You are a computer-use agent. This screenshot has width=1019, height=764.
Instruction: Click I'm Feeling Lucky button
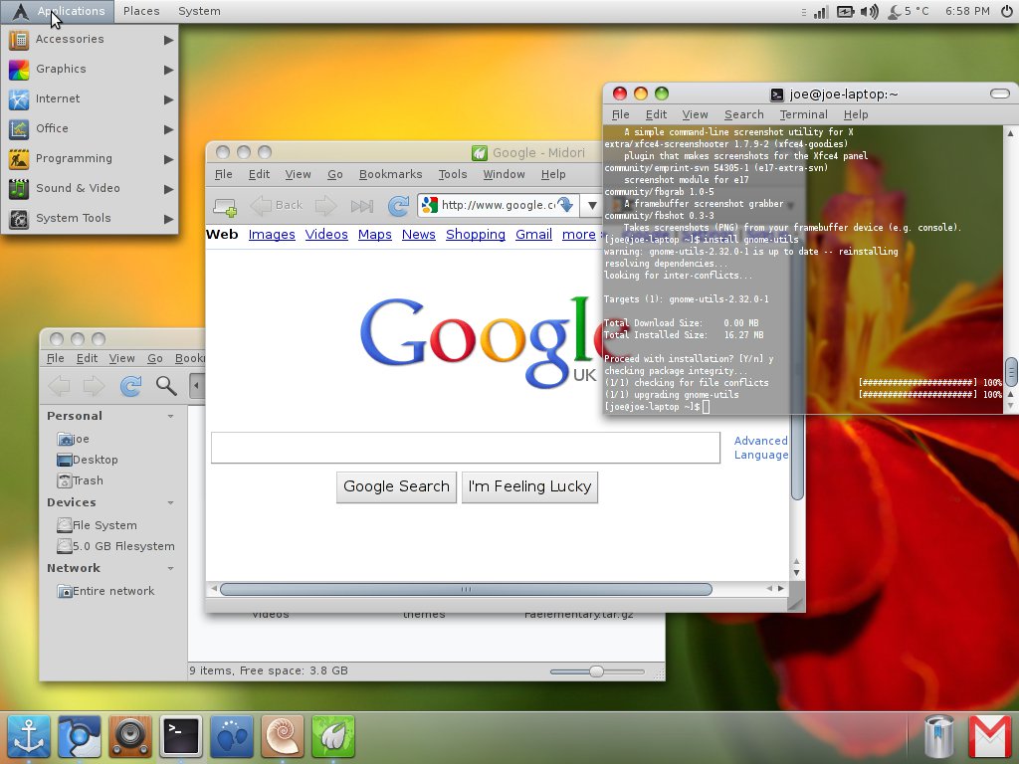point(529,487)
